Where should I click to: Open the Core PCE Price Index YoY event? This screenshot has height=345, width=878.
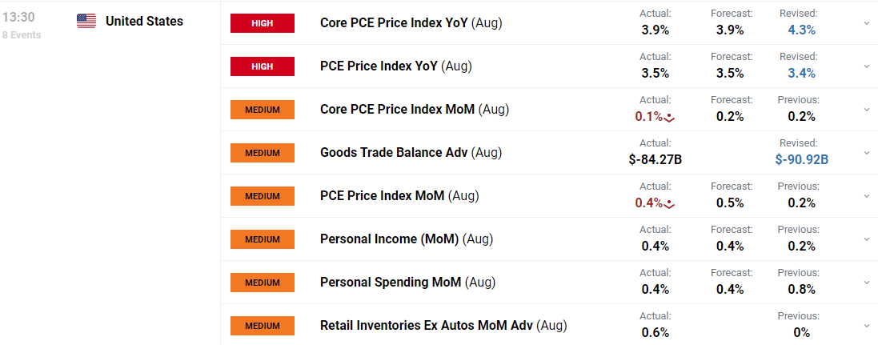(x=393, y=23)
